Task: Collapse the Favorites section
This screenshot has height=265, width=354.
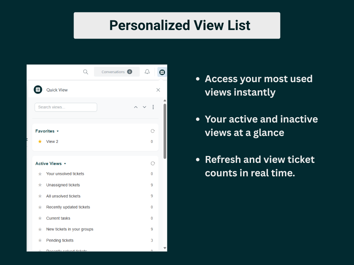Action: pos(57,131)
